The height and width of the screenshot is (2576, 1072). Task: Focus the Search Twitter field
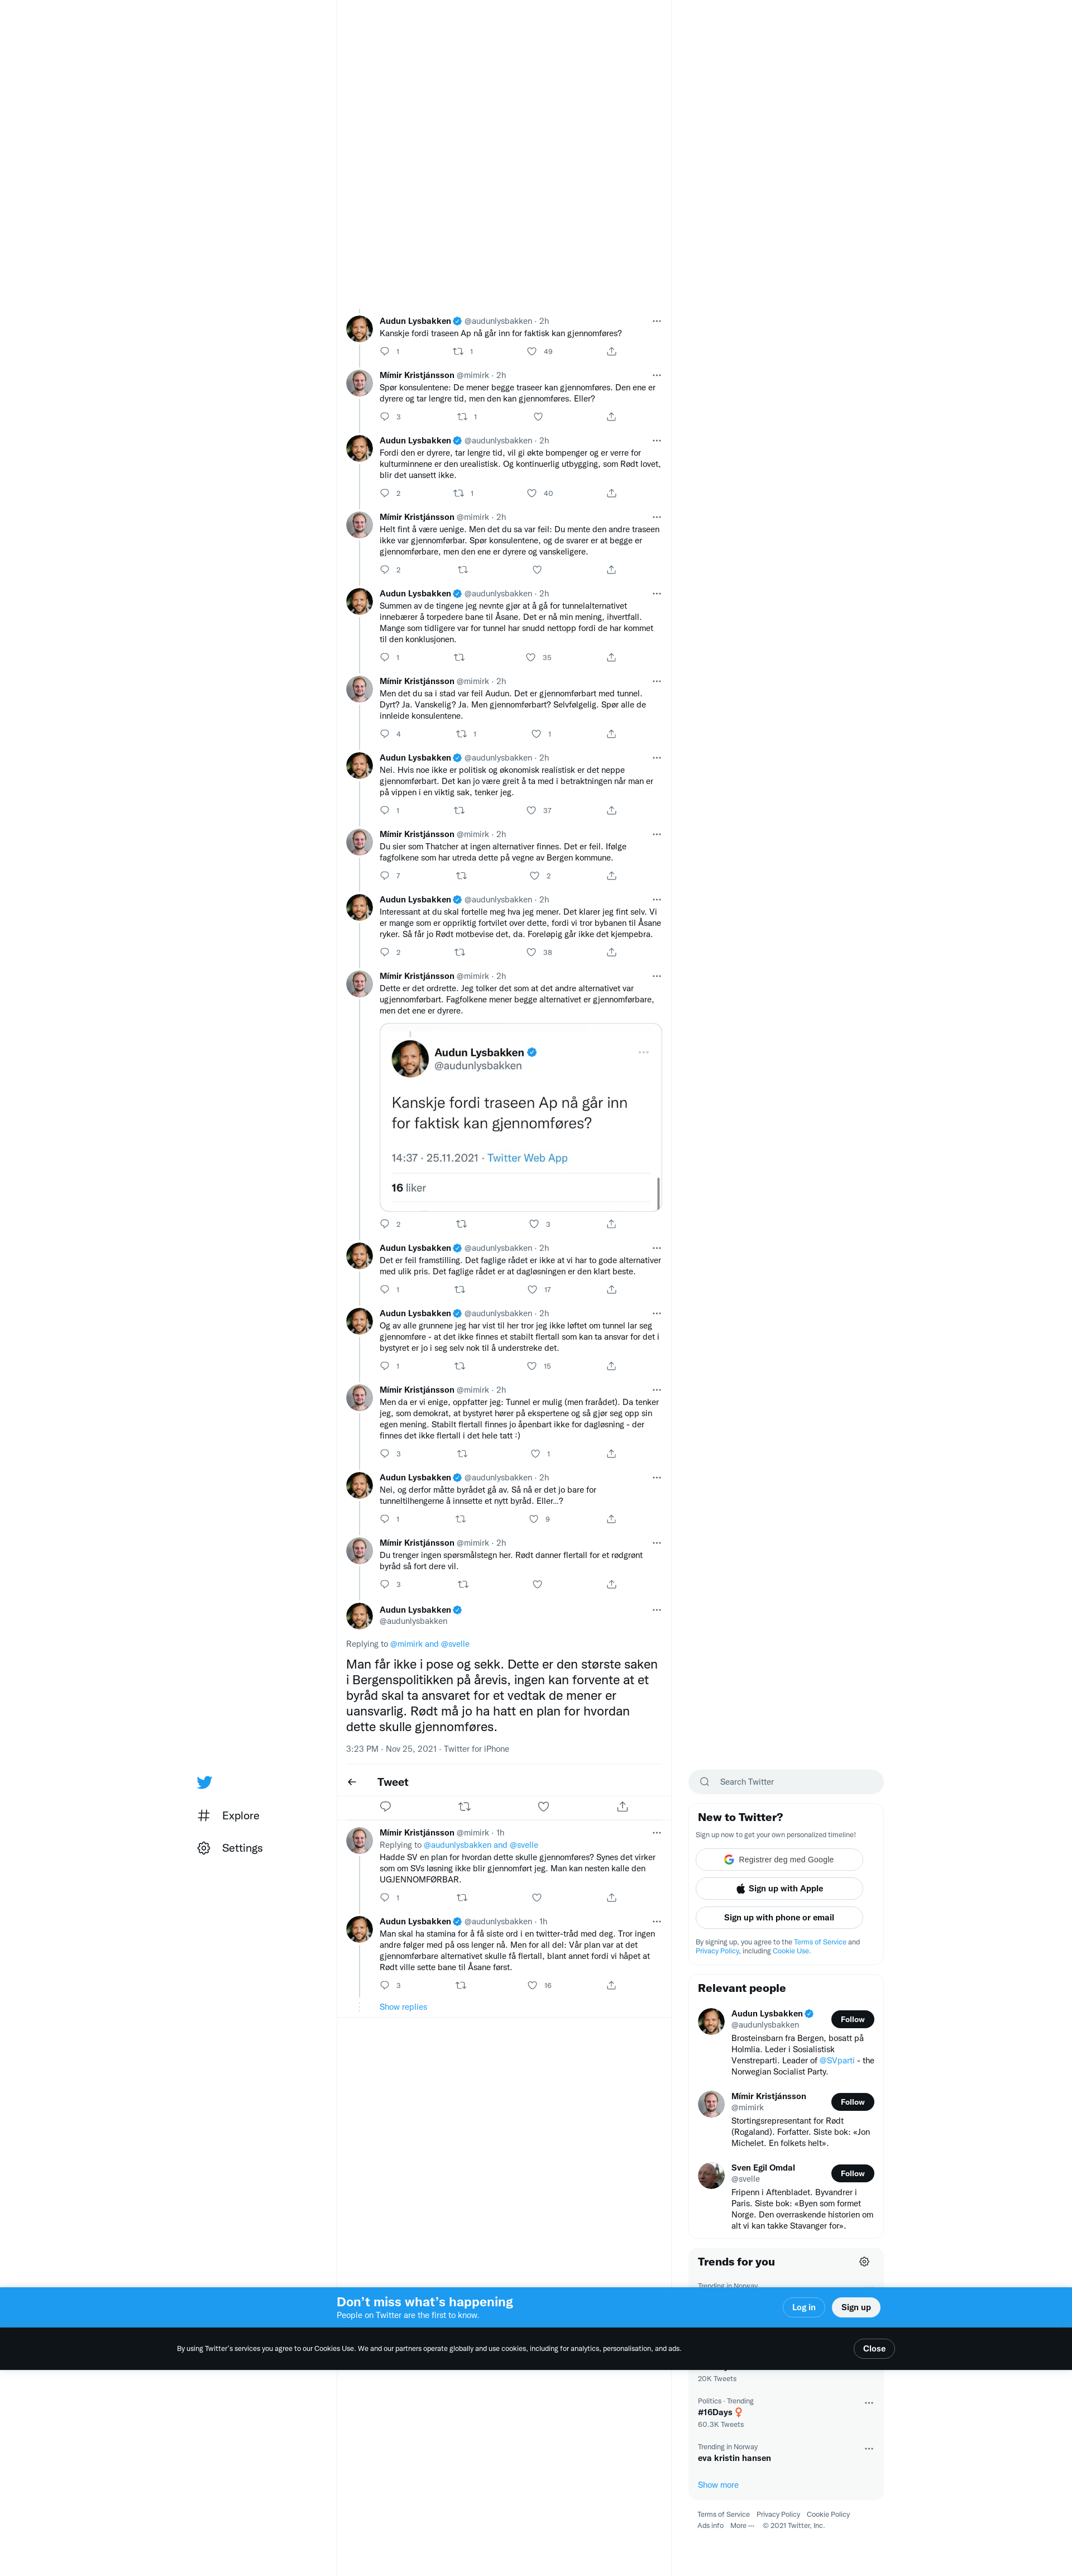[786, 1781]
